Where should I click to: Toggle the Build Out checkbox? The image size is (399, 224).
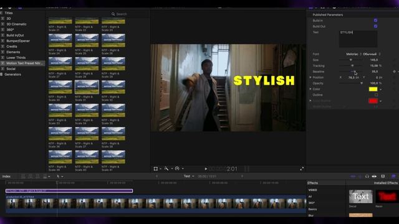[x=375, y=26]
